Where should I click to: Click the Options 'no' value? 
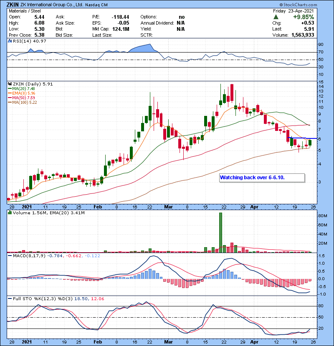pos(182,17)
